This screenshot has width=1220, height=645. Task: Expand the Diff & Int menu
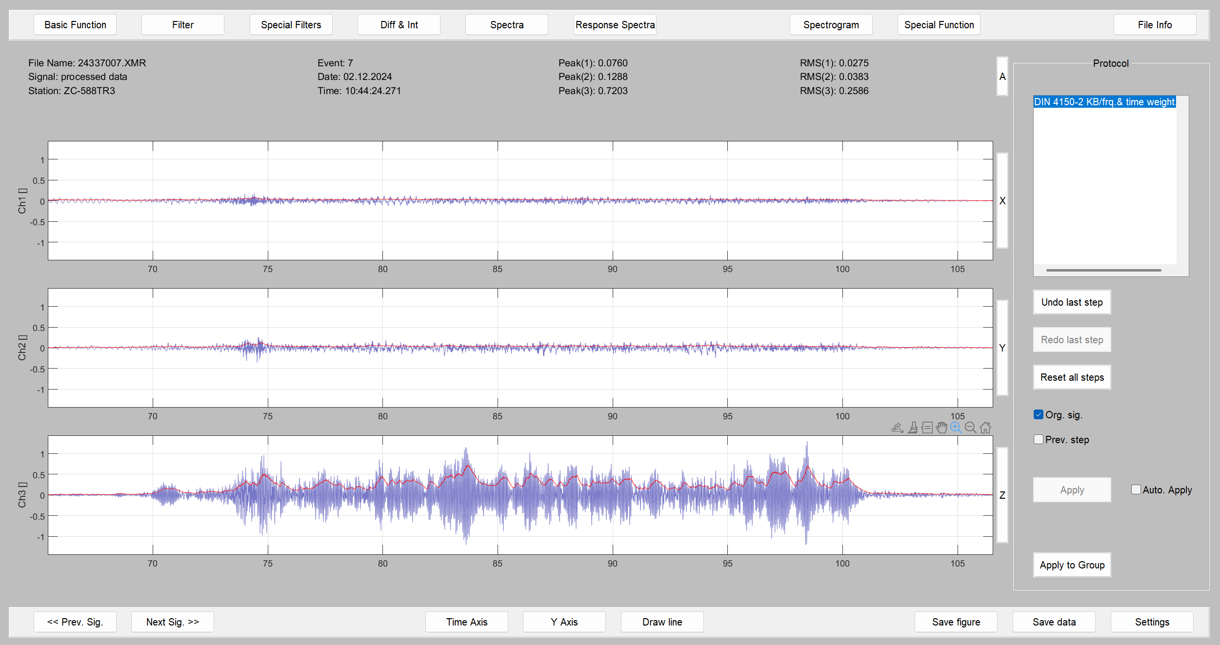click(x=399, y=25)
